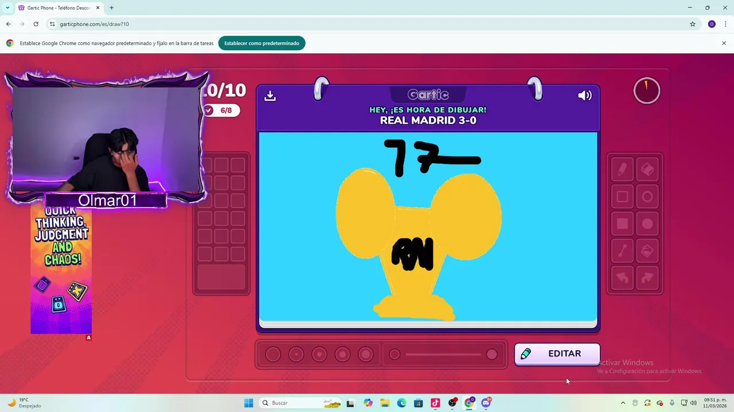Open the volume control in tray

click(693, 403)
